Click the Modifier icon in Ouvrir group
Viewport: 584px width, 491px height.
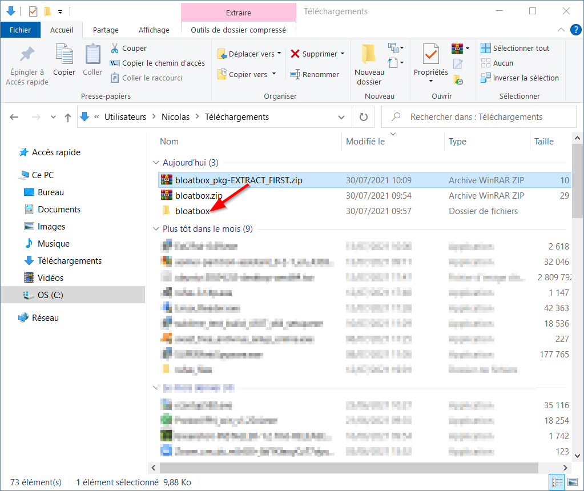458,64
